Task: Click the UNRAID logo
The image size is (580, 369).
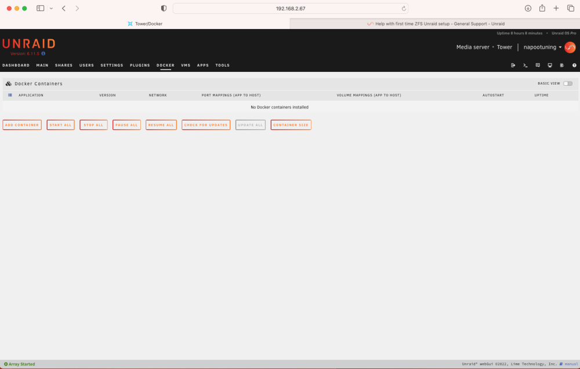Action: 29,44
